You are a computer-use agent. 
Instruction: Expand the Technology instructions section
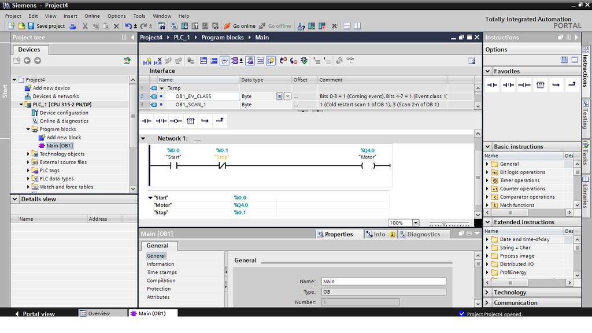pyautogui.click(x=487, y=292)
